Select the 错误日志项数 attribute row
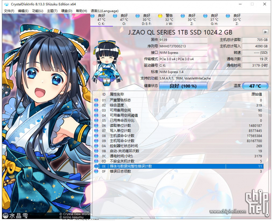 pos(178,171)
